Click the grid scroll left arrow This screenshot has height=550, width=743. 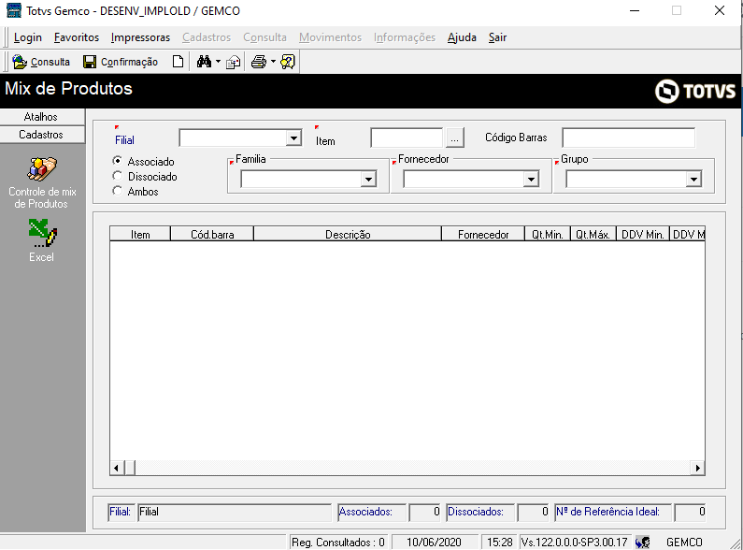[x=117, y=468]
